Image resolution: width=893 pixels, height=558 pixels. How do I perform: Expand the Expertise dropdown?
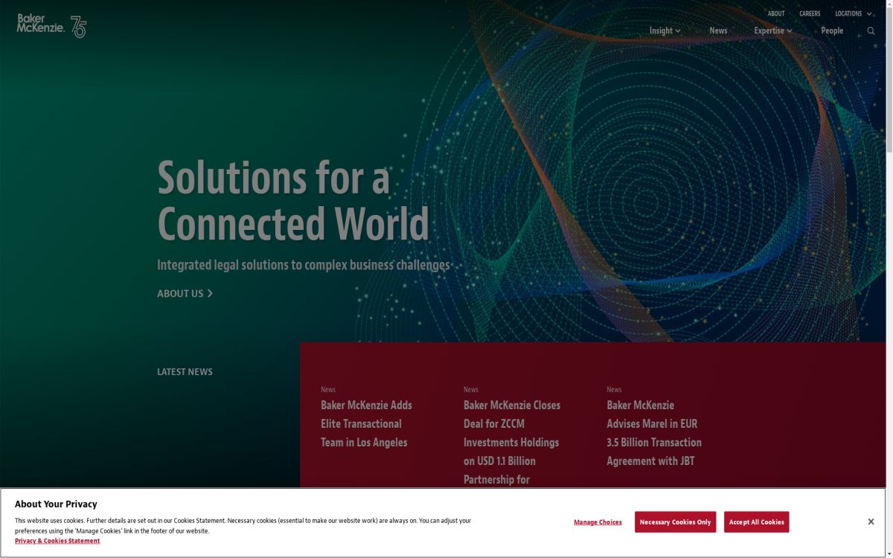[772, 31]
